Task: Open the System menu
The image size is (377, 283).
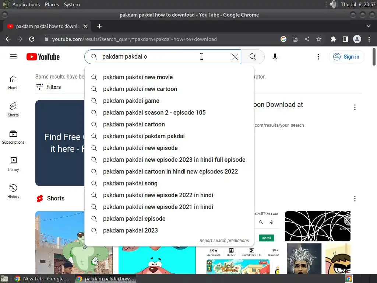Action: 72,4
